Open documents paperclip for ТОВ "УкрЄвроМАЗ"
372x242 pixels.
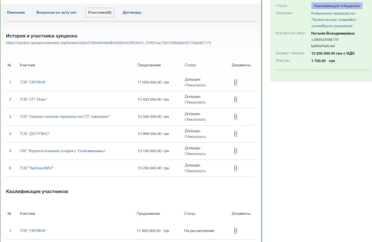coord(235,168)
